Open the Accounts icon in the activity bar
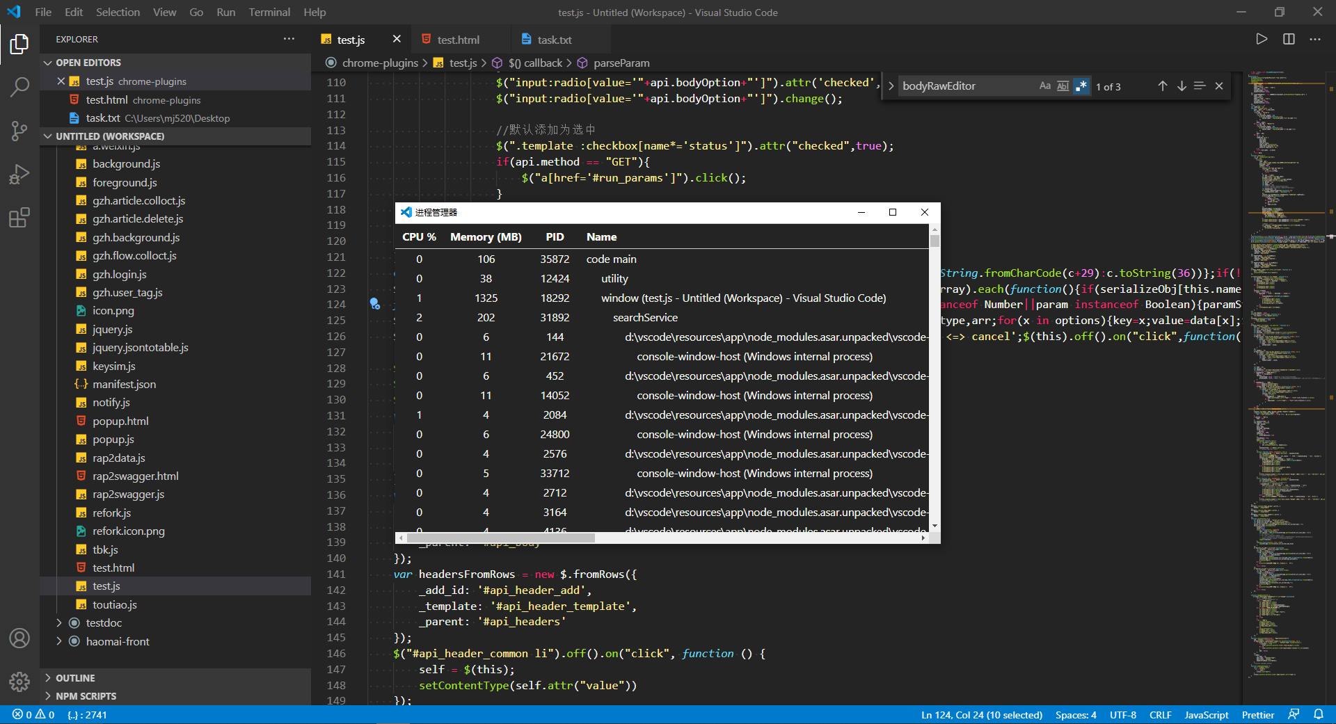This screenshot has height=724, width=1336. 19,638
